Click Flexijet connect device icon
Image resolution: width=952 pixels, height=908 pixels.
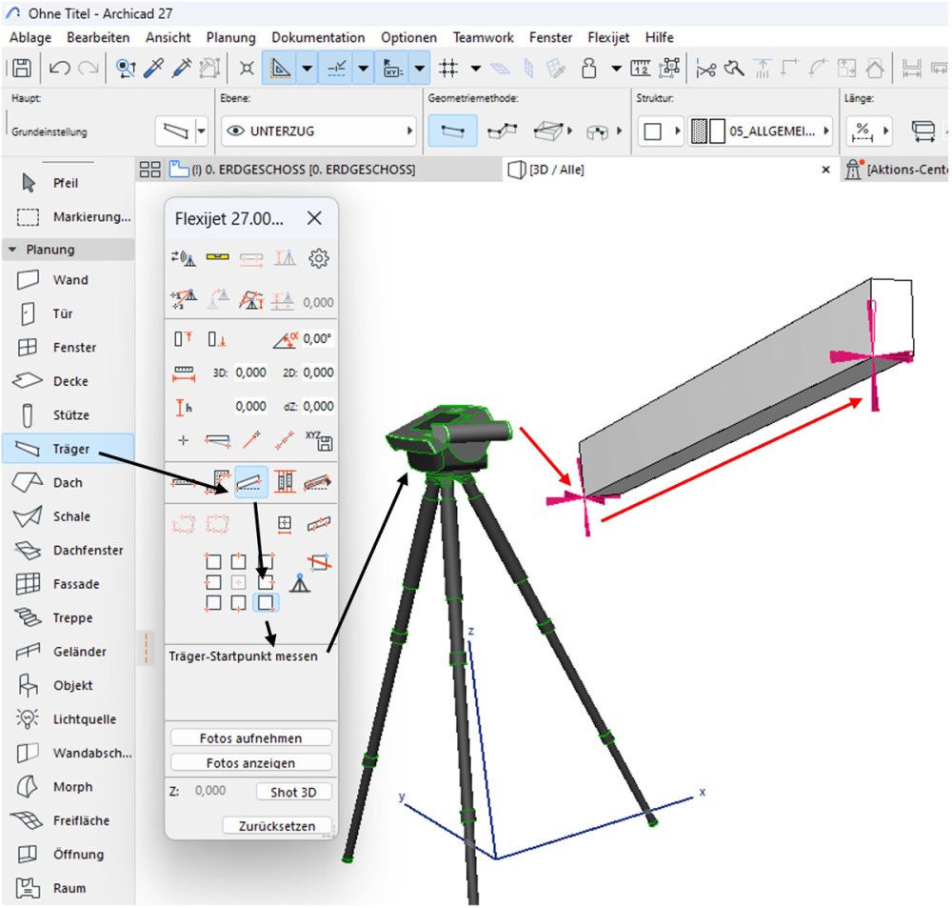(x=184, y=258)
